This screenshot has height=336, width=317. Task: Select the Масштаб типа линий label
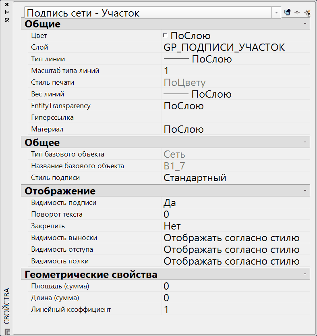tap(65, 71)
